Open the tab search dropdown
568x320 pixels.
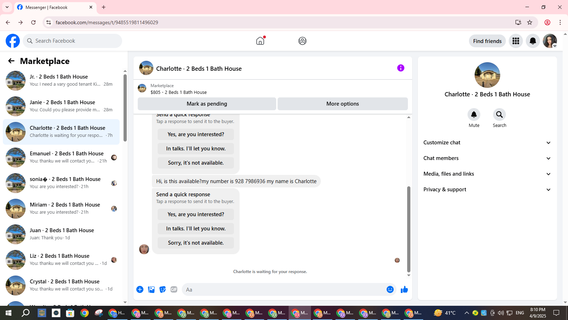tap(7, 7)
